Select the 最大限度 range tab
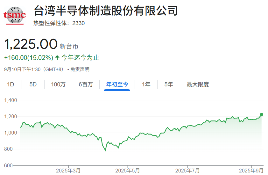 click(198, 84)
